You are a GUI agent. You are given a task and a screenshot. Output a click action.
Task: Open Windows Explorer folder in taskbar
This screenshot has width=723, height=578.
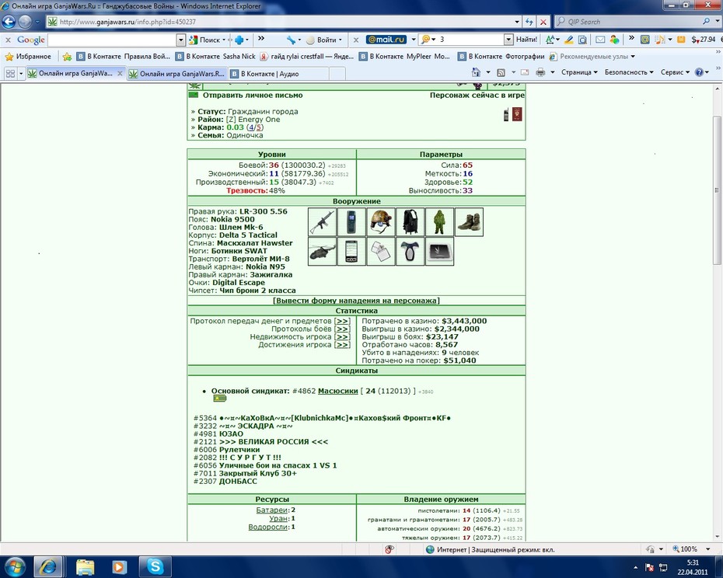[x=85, y=566]
